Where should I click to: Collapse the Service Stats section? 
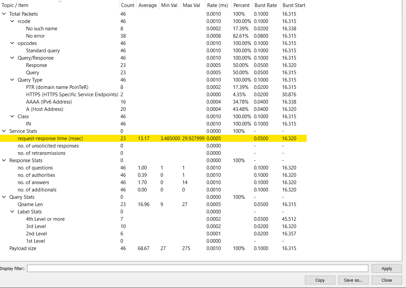pos(4,131)
